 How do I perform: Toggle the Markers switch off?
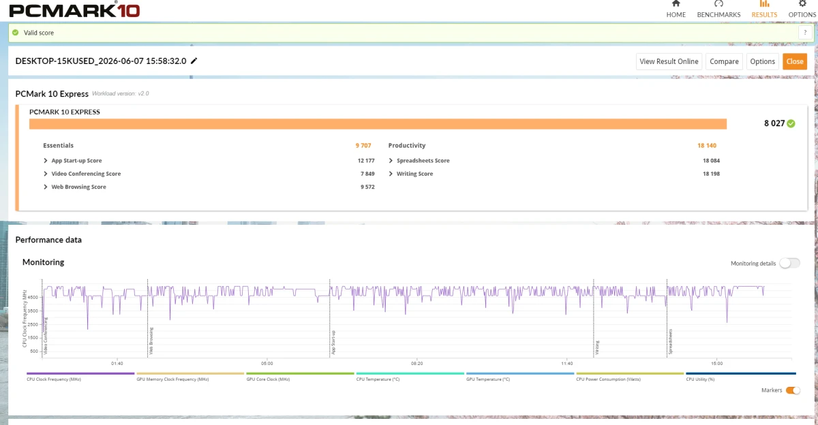pos(793,390)
